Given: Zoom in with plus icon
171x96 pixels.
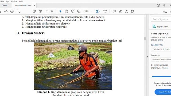Looking at the screenshot, I should pyautogui.click(x=79, y=11).
